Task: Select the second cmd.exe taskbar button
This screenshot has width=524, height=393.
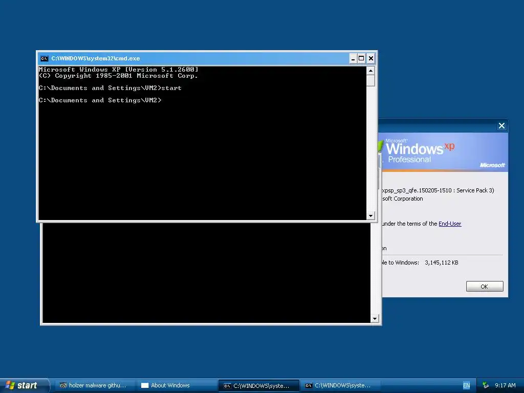Action: 340,385
